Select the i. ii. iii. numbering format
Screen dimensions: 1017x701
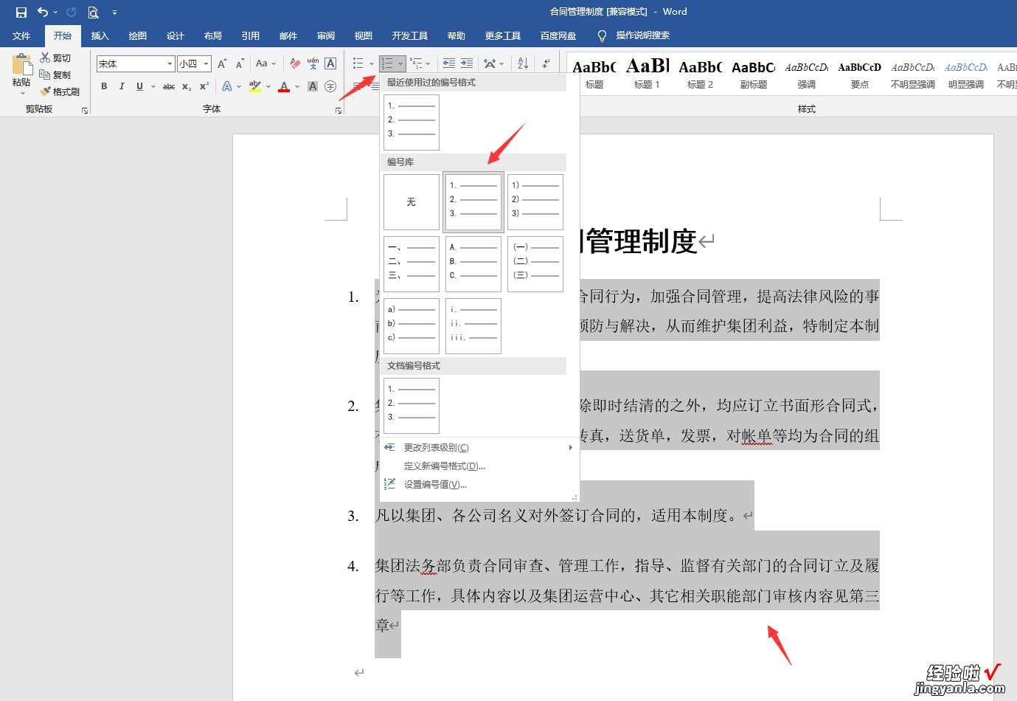[473, 326]
